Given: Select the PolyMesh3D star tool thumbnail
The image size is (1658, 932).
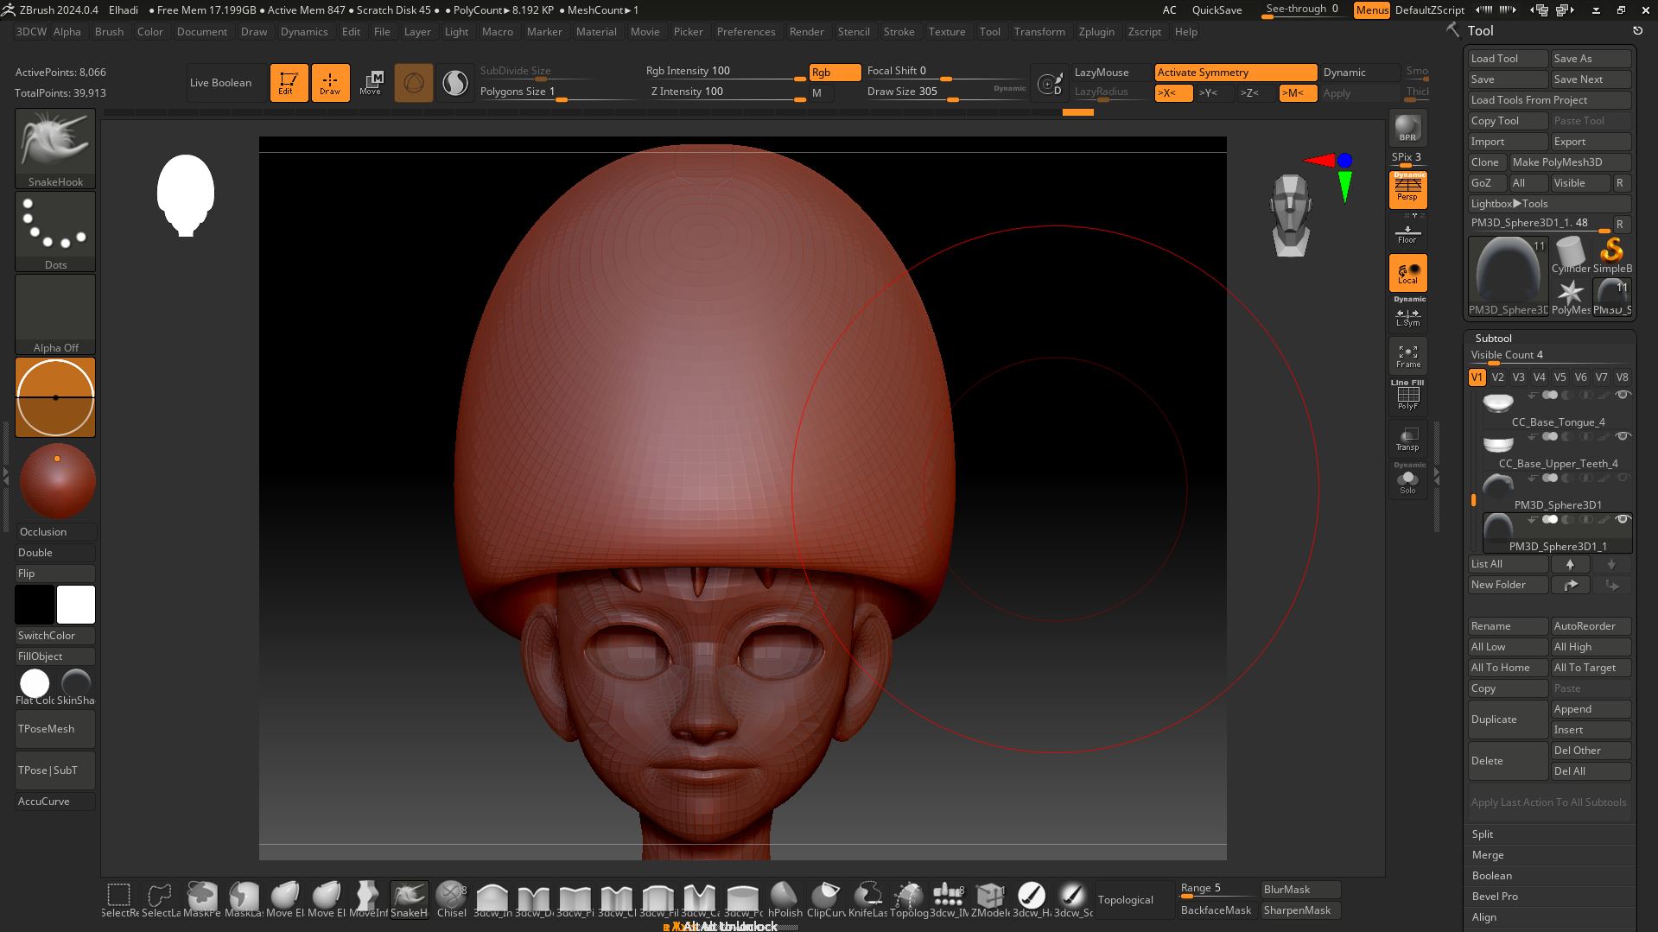Looking at the screenshot, I should tap(1570, 296).
